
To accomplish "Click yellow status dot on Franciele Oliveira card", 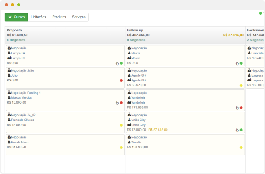I will [x=121, y=125].
